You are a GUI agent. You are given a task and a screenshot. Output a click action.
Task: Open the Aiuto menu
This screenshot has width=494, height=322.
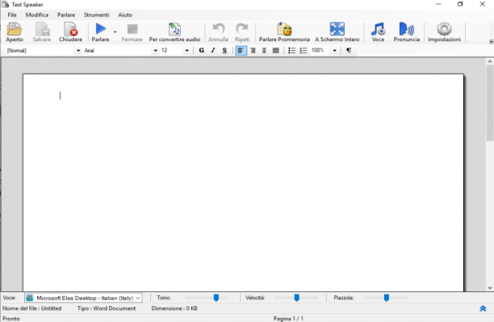point(125,15)
